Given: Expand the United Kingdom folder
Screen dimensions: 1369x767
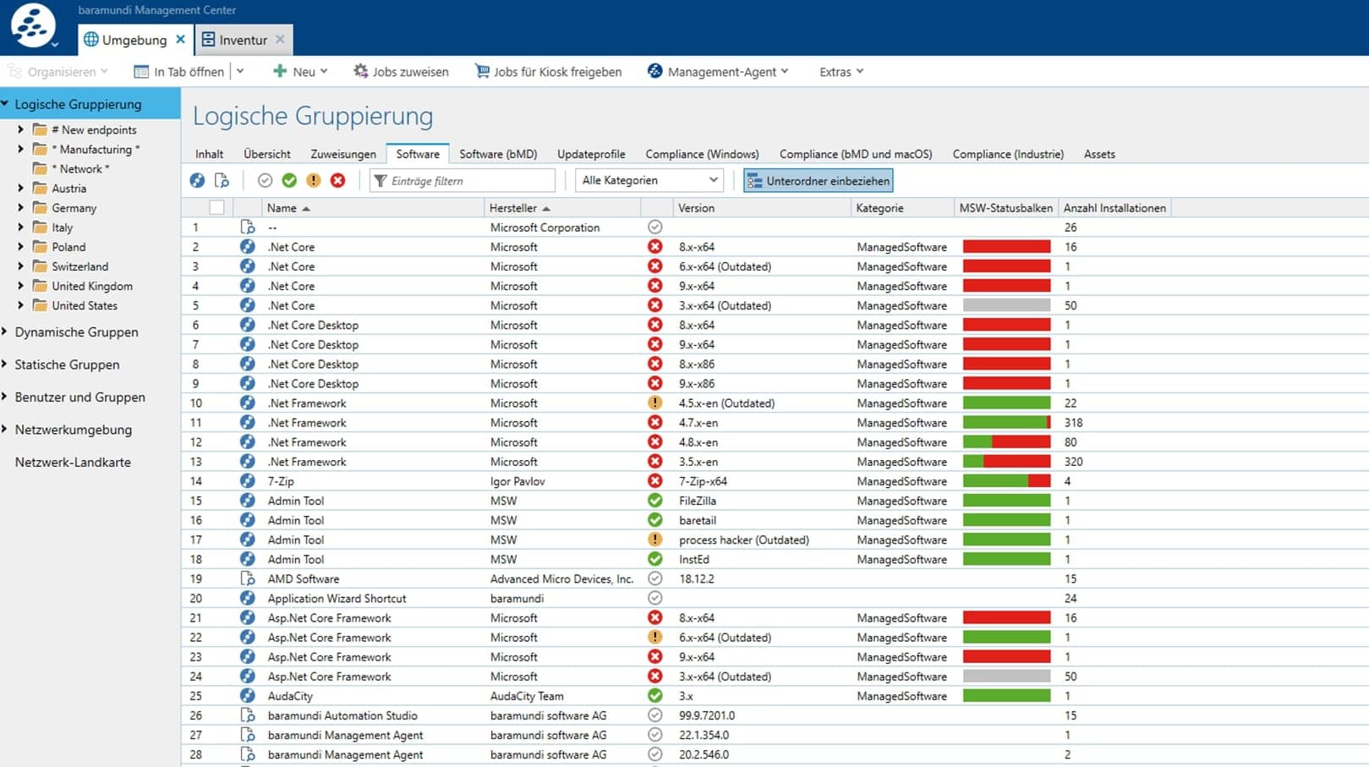Looking at the screenshot, I should coord(21,286).
